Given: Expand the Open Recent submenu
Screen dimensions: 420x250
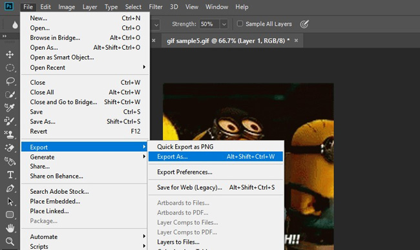Looking at the screenshot, I should (x=85, y=67).
